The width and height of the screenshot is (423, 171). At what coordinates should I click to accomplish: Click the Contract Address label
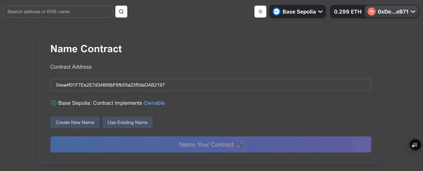click(71, 67)
